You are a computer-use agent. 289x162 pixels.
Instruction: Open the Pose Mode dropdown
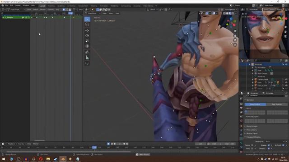coord(93,13)
